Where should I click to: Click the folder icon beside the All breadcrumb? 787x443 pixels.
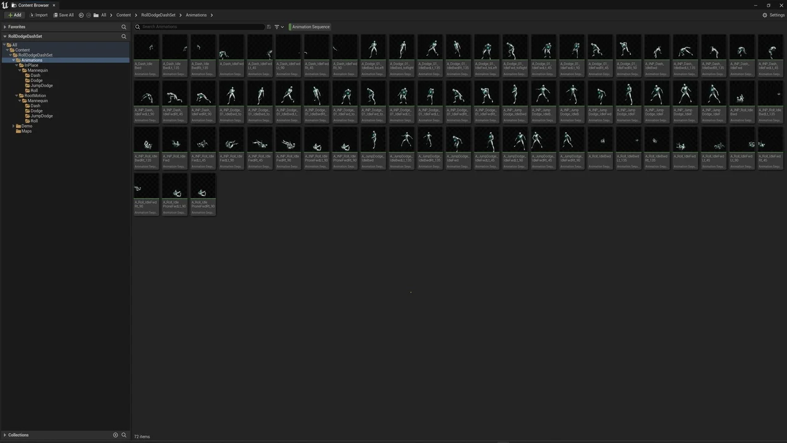point(96,15)
